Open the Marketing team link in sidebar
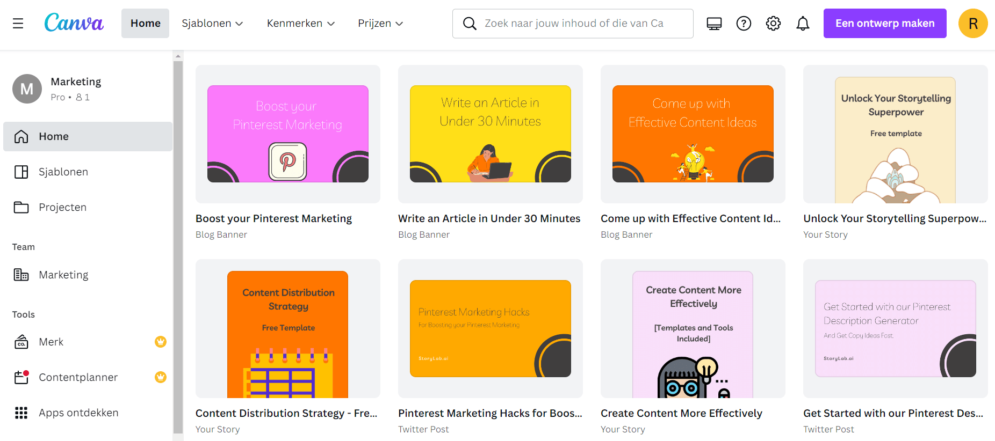The image size is (995, 441). (63, 275)
